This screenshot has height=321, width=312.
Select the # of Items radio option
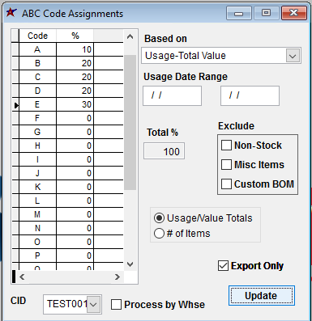159,234
